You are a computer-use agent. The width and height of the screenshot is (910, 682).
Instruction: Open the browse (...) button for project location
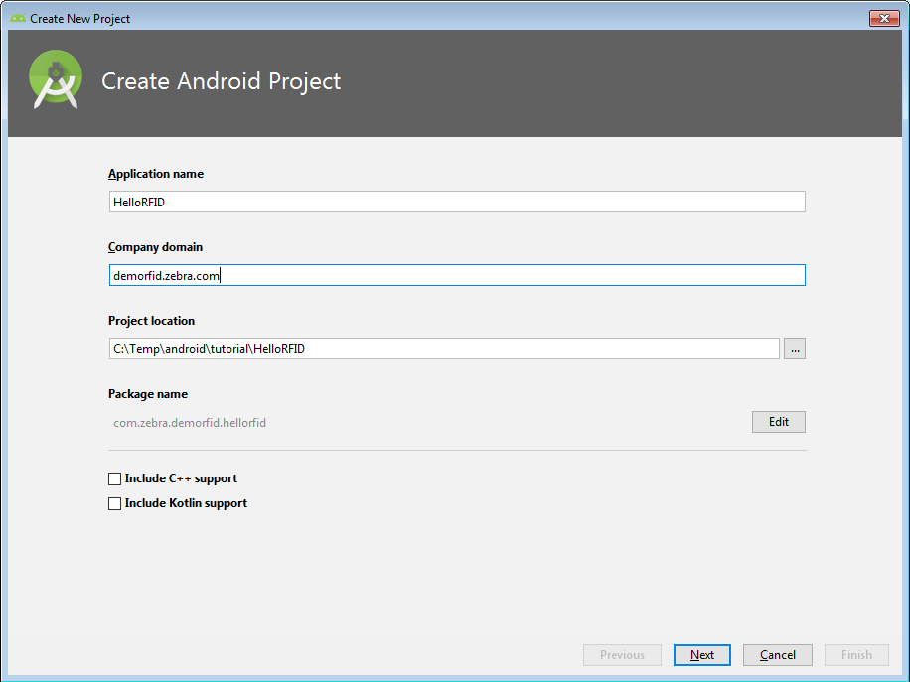point(794,348)
